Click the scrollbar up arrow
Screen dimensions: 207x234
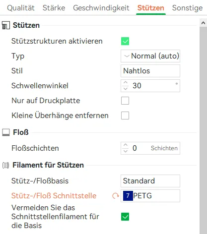[x=203, y=23]
